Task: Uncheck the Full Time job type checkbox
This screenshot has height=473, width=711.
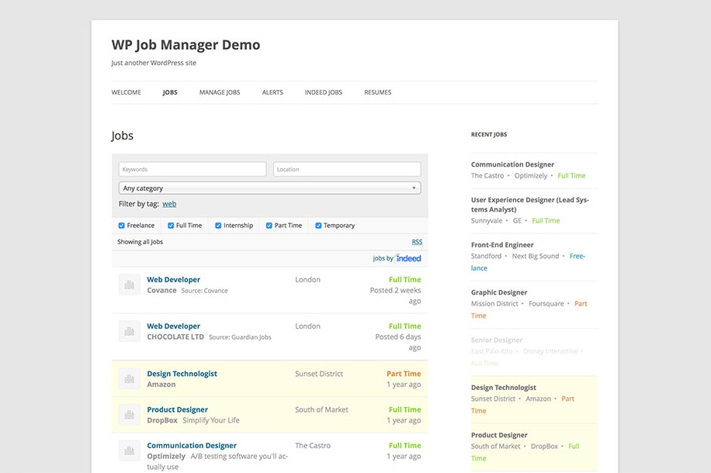Action: pos(171,226)
